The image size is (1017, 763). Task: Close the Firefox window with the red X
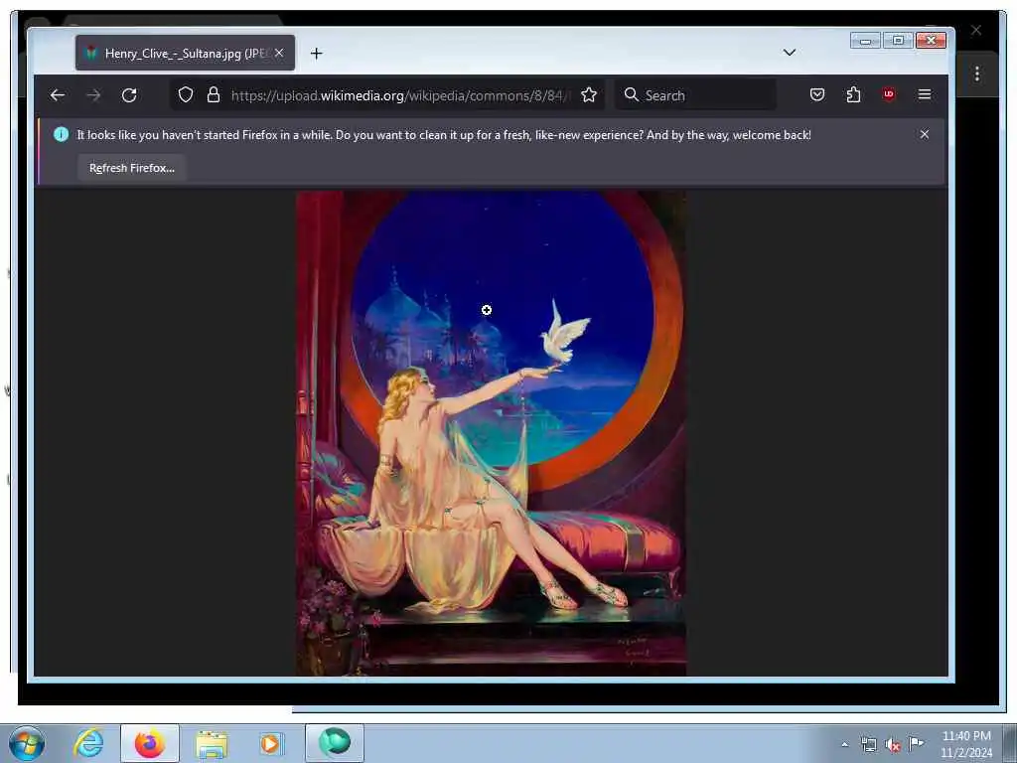coord(931,40)
